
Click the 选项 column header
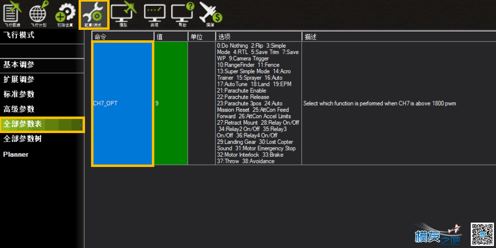point(258,37)
